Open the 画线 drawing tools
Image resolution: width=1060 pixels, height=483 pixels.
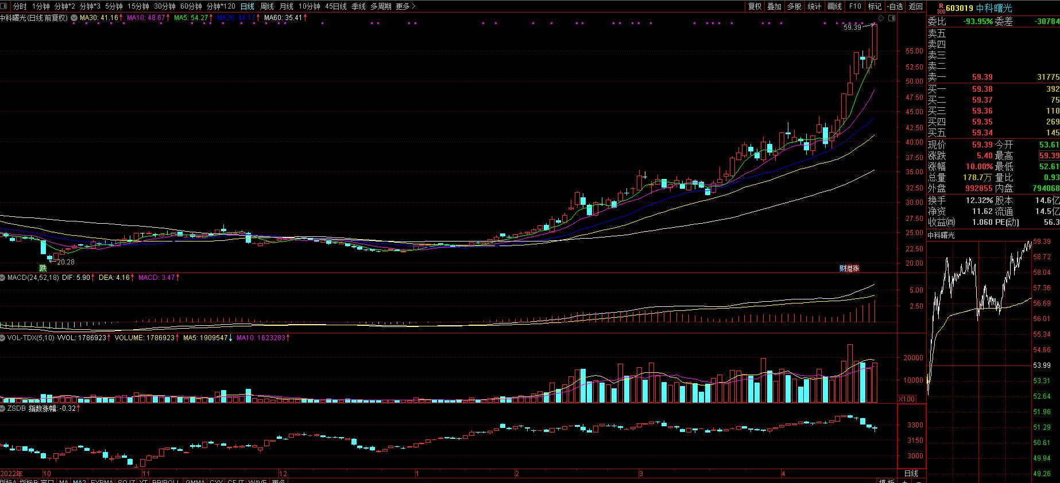click(x=834, y=6)
